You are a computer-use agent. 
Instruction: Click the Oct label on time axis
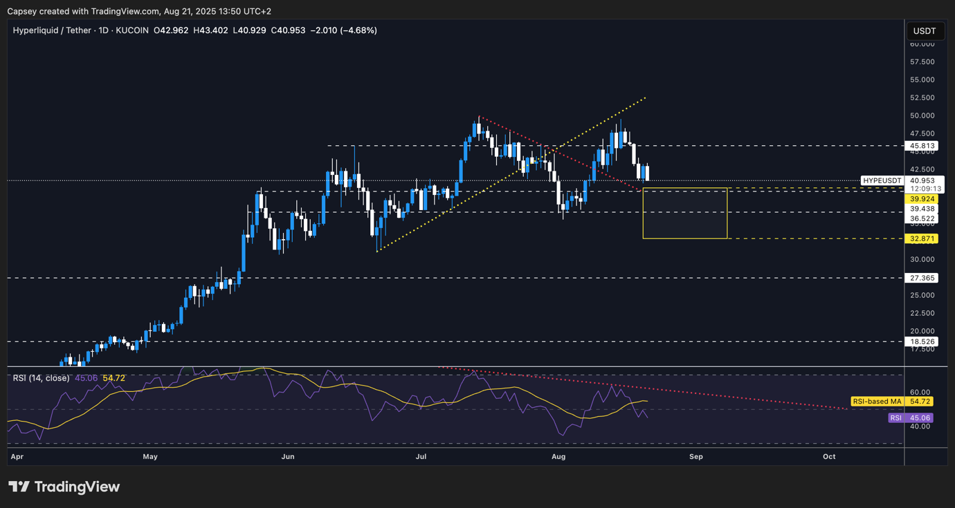pos(829,457)
